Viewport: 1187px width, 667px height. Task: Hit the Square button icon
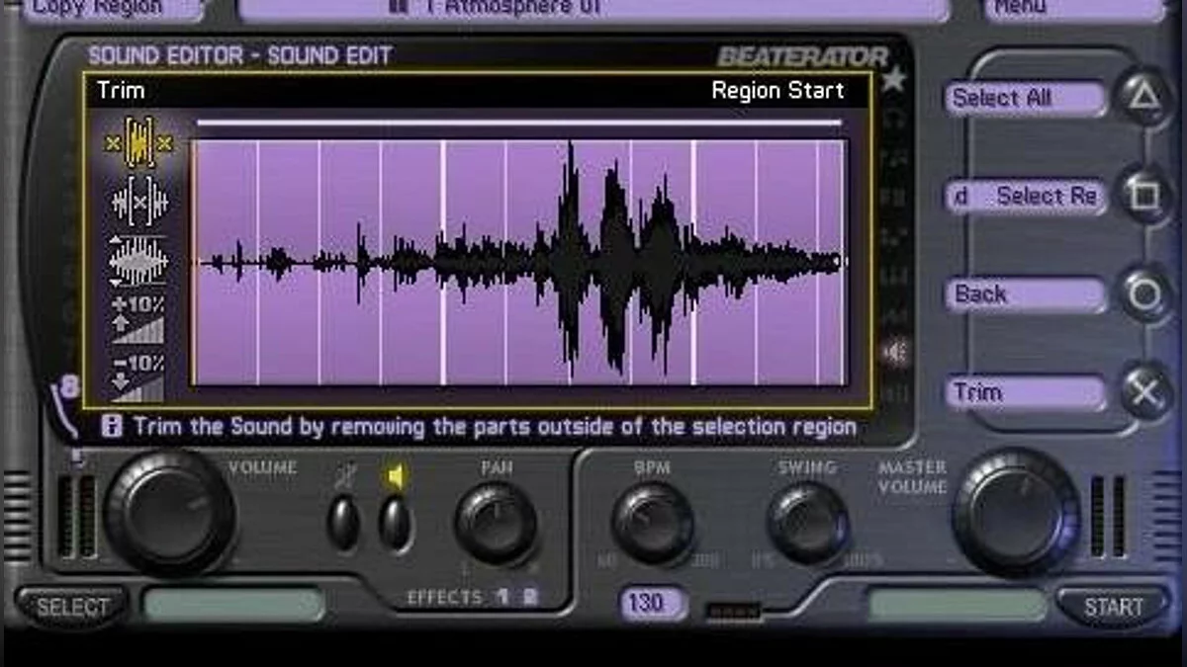(1144, 195)
